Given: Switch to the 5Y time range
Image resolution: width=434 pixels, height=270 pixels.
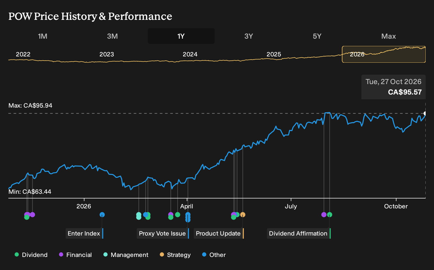Looking at the screenshot, I should pos(317,36).
